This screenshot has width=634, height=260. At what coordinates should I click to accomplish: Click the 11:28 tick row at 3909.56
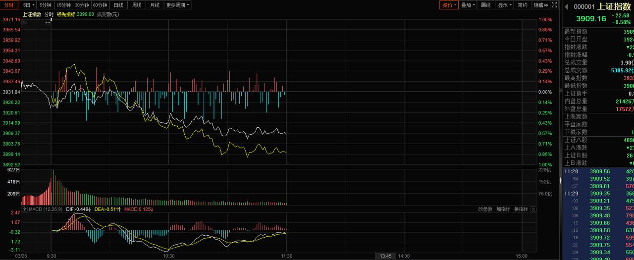pyautogui.click(x=597, y=171)
